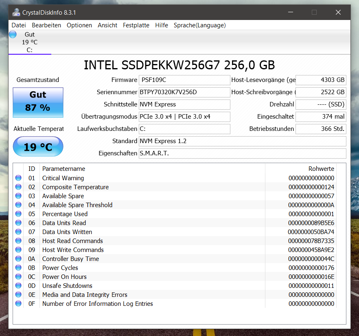The height and width of the screenshot is (336, 359).
Task: Click status orb of Unsafe Shutdowns row
Action: (x=18, y=285)
